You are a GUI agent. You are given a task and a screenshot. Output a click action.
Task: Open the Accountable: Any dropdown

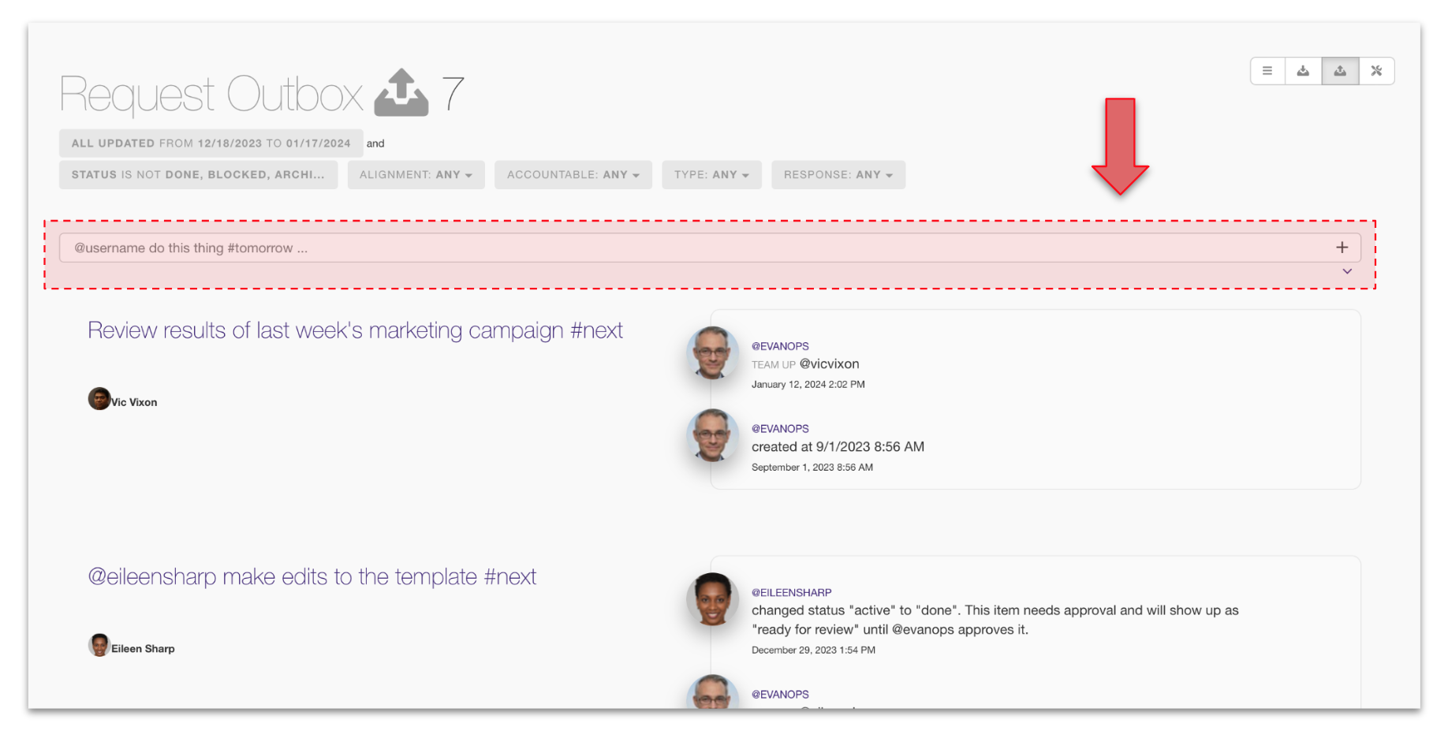coord(573,175)
